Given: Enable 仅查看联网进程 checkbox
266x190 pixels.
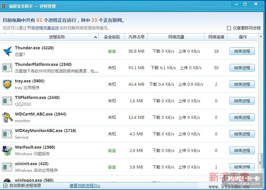Looking at the screenshot, I should [229, 28].
